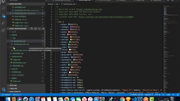Open the Manage settings gear
Screen dimensions: 180x101
tap(3, 89)
